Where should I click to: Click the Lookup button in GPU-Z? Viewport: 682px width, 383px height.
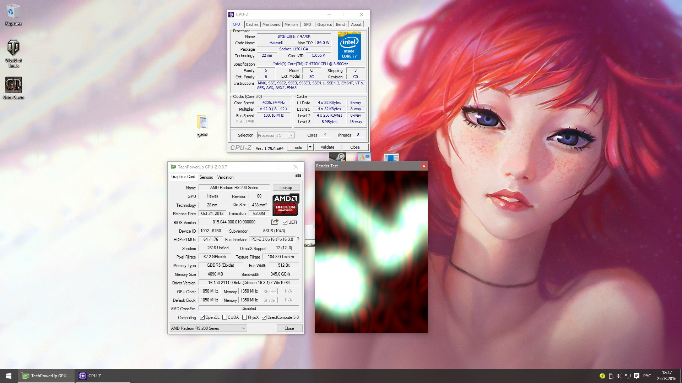click(x=286, y=188)
